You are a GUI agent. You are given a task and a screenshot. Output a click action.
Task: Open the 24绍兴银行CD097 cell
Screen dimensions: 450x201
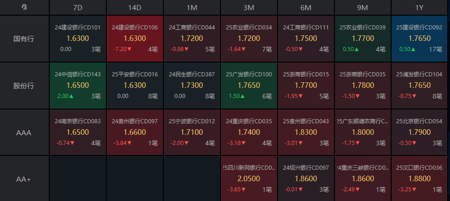point(306,178)
